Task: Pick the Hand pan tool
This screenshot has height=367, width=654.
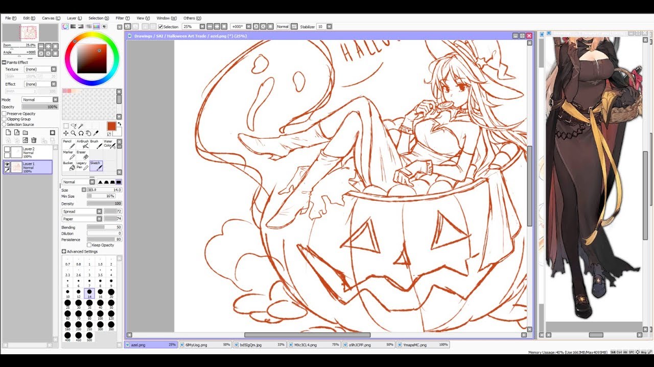Action: coord(88,133)
